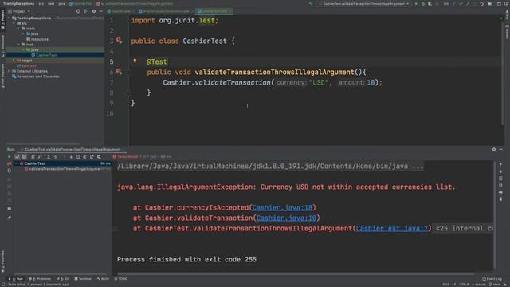510x287 pixels.
Task: Open the Terminal tool window tab
Action: pos(83,279)
